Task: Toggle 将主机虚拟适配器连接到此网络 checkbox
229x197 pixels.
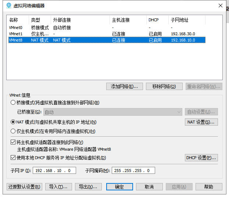Action: (13, 142)
